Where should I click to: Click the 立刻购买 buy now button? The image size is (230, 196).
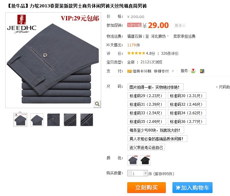point(146,187)
